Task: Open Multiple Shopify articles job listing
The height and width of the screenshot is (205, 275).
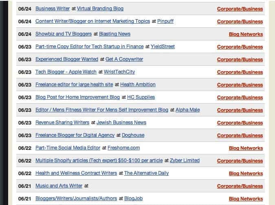Action: [x=99, y=160]
